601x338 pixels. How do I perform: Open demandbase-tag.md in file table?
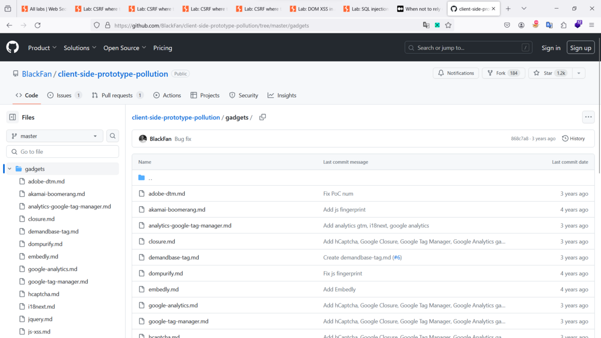coord(174,257)
